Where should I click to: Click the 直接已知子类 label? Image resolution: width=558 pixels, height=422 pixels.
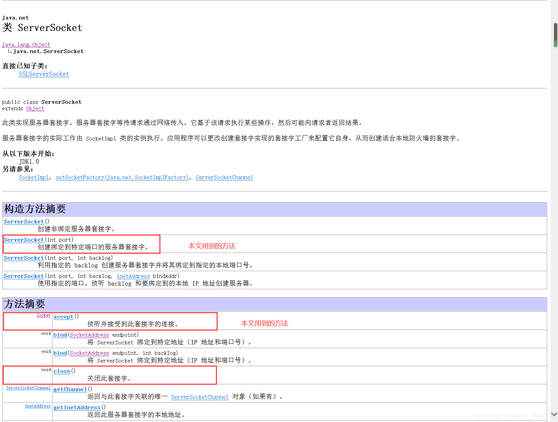[25, 66]
